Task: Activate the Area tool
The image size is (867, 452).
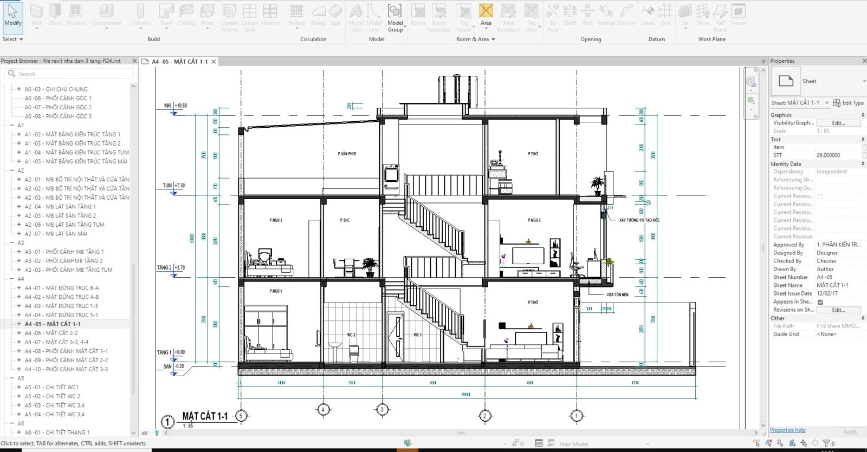Action: click(486, 15)
